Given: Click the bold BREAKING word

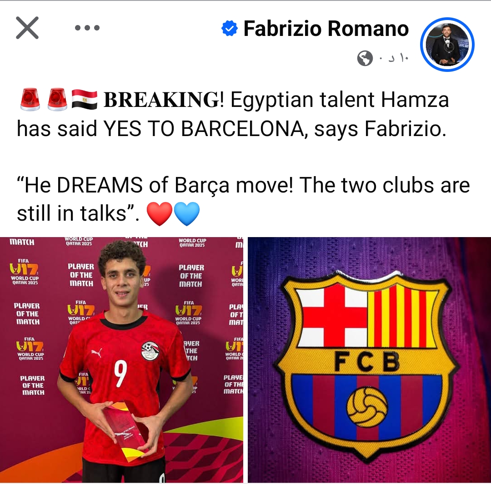Looking at the screenshot, I should 161,100.
